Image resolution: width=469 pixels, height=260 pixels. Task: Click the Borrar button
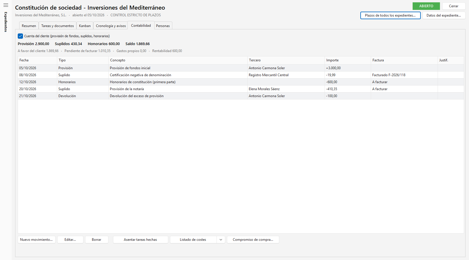tap(96, 240)
